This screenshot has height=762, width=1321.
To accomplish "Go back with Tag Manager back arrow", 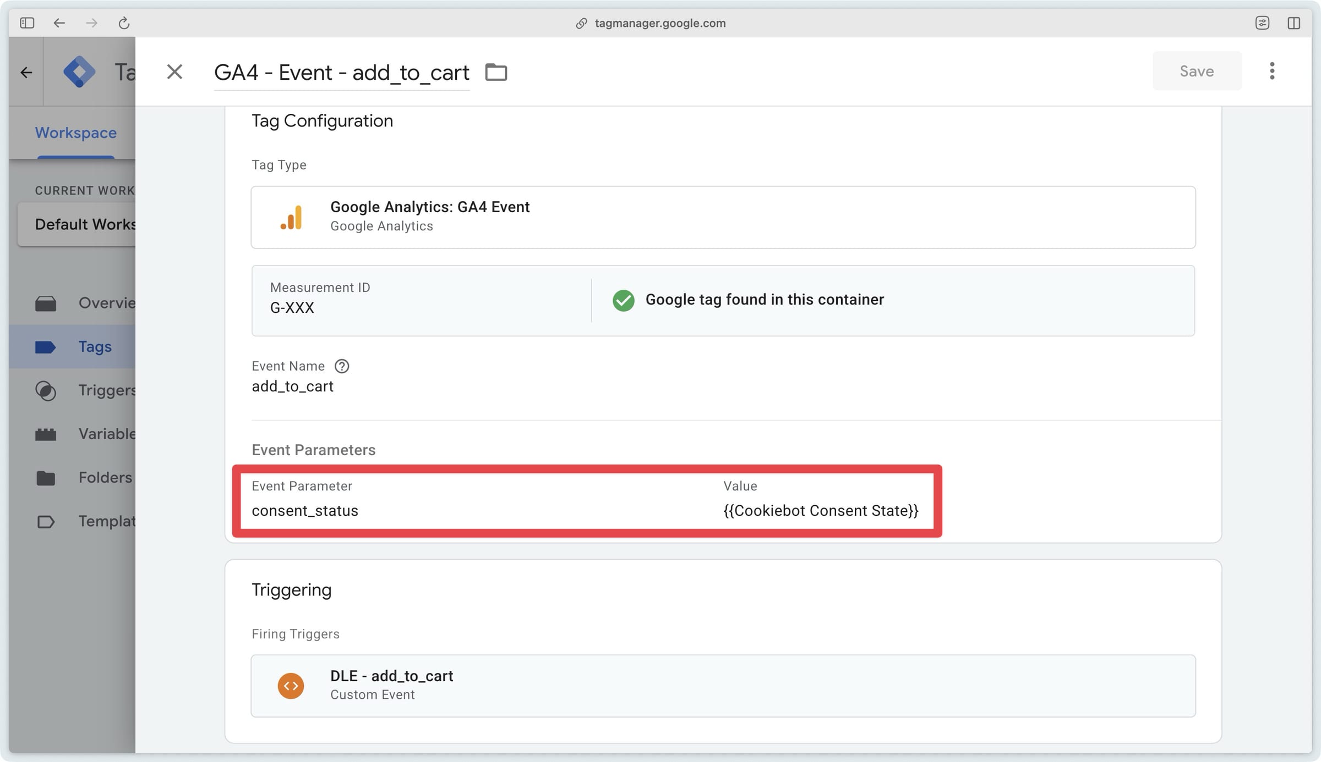I will pyautogui.click(x=26, y=72).
